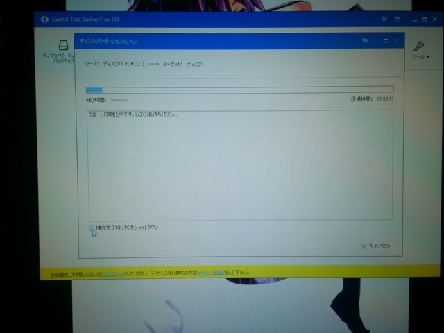
Task: Click the activation icon beside the main cart
Action: tap(395, 20)
